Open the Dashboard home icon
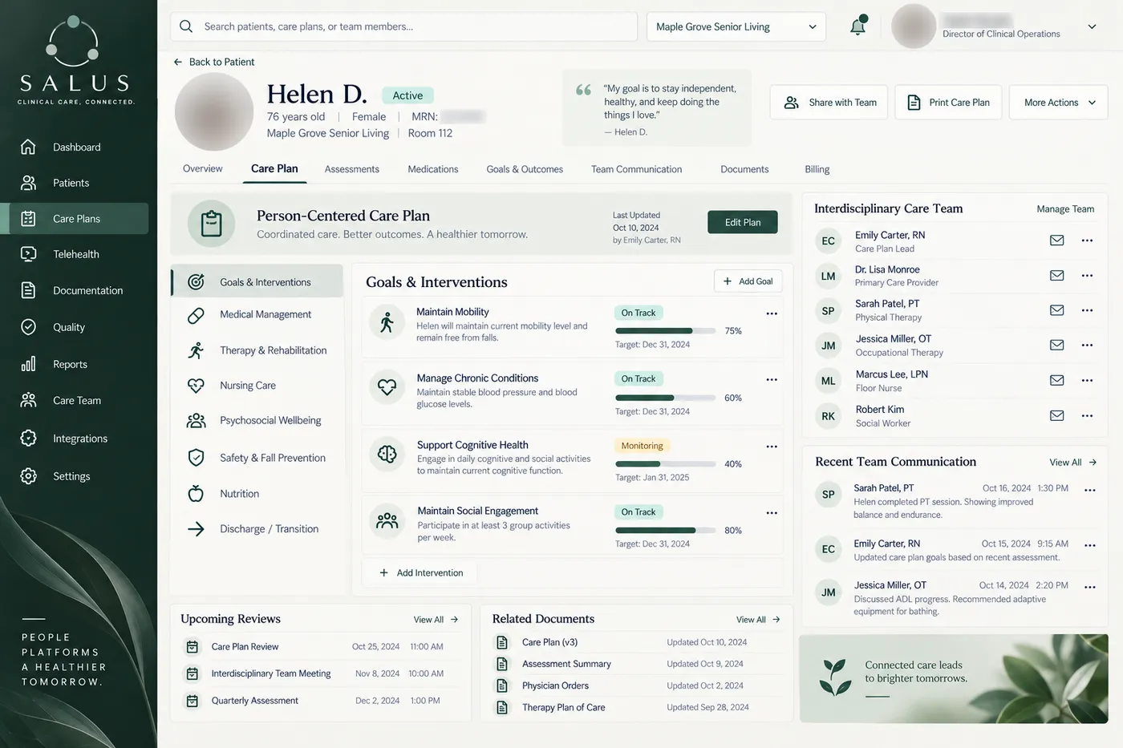This screenshot has height=748, width=1123. pos(28,147)
